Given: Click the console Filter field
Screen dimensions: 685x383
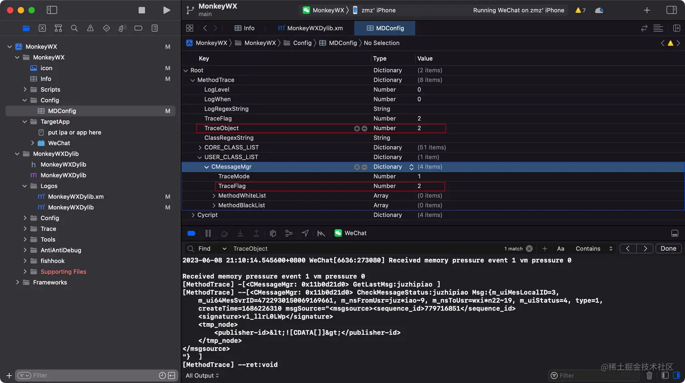Looking at the screenshot, I should pos(593,375).
